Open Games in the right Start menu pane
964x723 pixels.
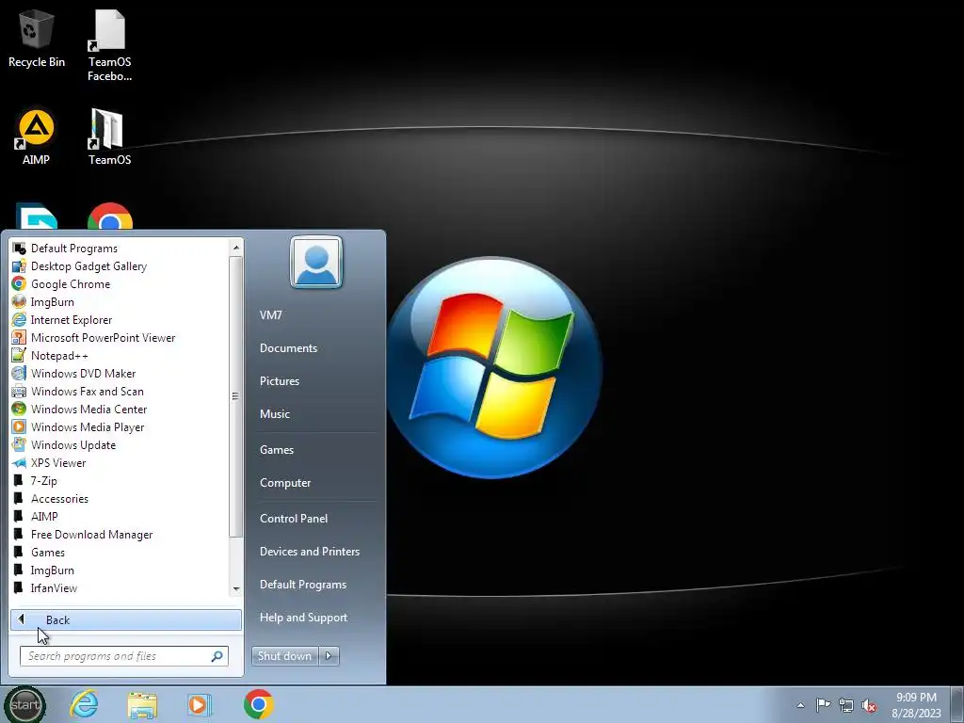pyautogui.click(x=277, y=449)
